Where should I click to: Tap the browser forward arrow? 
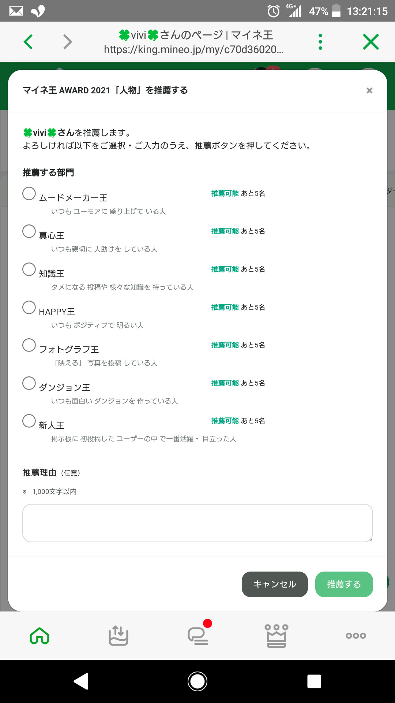click(68, 42)
